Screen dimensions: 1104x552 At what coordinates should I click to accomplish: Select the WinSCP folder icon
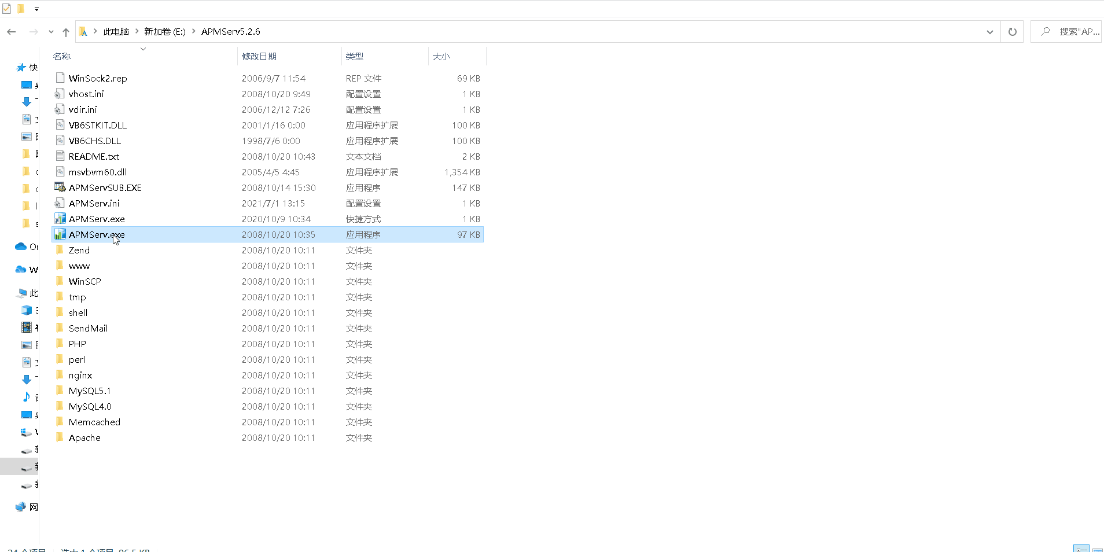point(60,281)
